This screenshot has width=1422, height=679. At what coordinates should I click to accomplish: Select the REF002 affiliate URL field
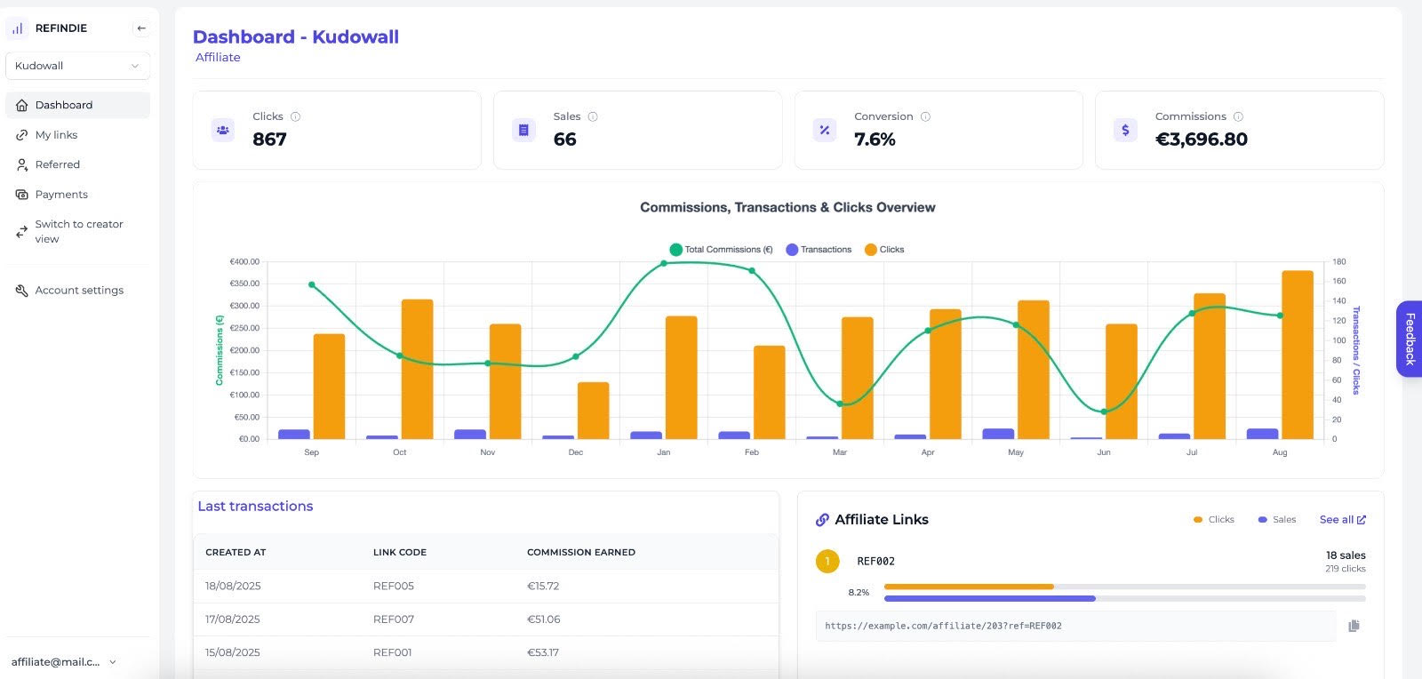(1076, 626)
